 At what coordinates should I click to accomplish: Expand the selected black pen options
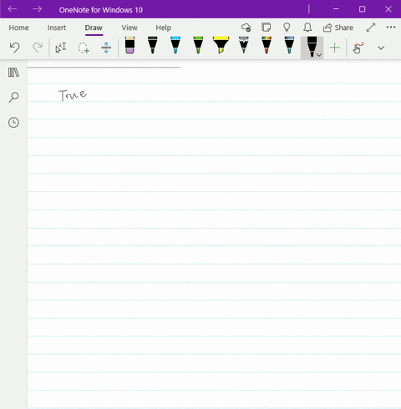(319, 55)
